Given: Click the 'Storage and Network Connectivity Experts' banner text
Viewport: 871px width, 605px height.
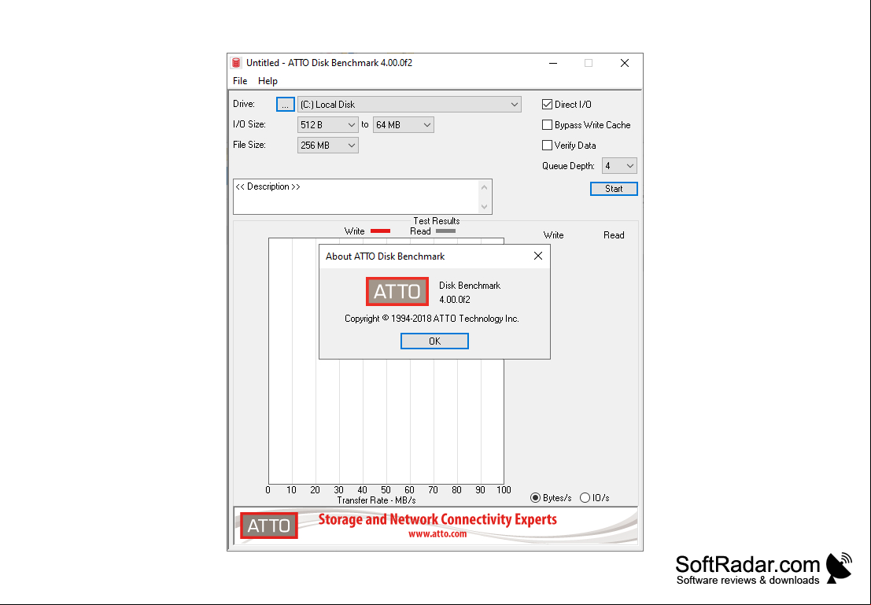Looking at the screenshot, I should pyautogui.click(x=437, y=519).
